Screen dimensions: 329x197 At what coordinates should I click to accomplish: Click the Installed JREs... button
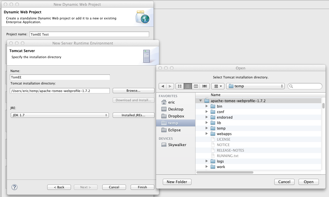[x=134, y=115]
